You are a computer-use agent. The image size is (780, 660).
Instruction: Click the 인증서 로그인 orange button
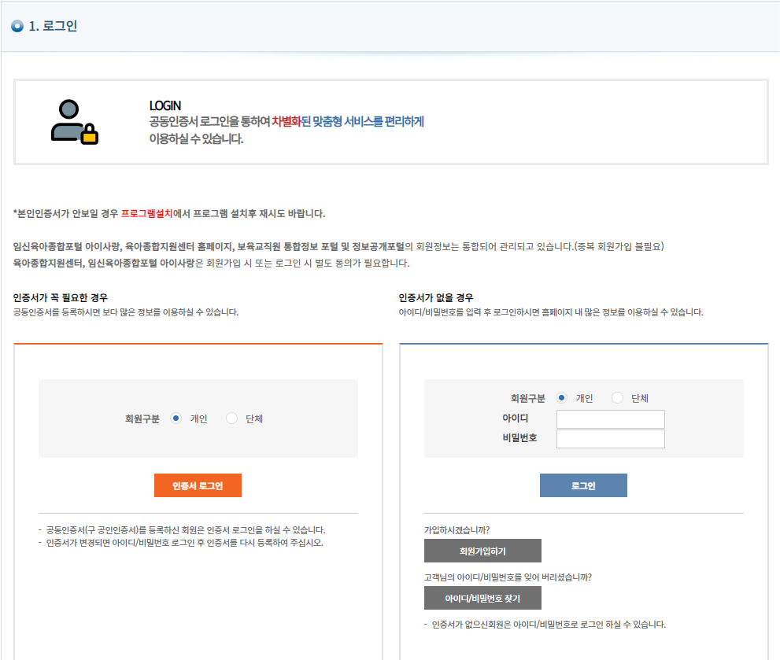pyautogui.click(x=198, y=485)
